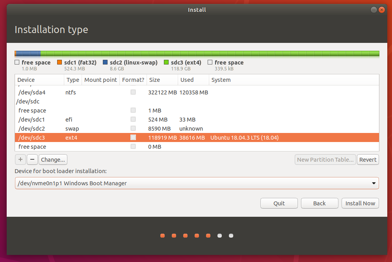This screenshot has width=392, height=262.
Task: Sort partitions by Size column header
Action: click(x=162, y=80)
